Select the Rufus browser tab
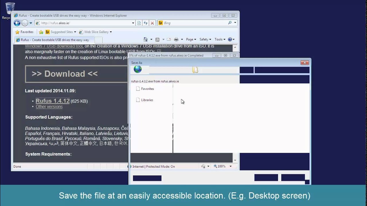The width and height of the screenshot is (367, 206). pos(54,40)
